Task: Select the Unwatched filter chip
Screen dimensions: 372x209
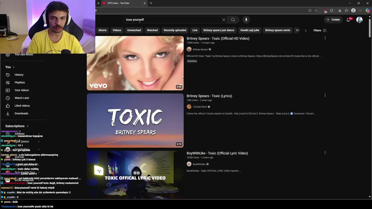Action: coord(134,30)
